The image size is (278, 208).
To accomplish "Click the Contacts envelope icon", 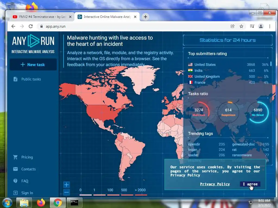I will coord(15,169).
